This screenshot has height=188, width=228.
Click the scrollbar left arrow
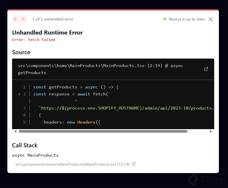coord(15,131)
